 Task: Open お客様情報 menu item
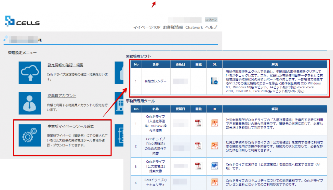(x=173, y=27)
